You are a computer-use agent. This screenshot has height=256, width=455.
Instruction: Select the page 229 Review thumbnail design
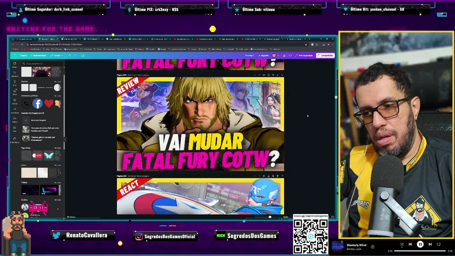pyautogui.click(x=200, y=124)
